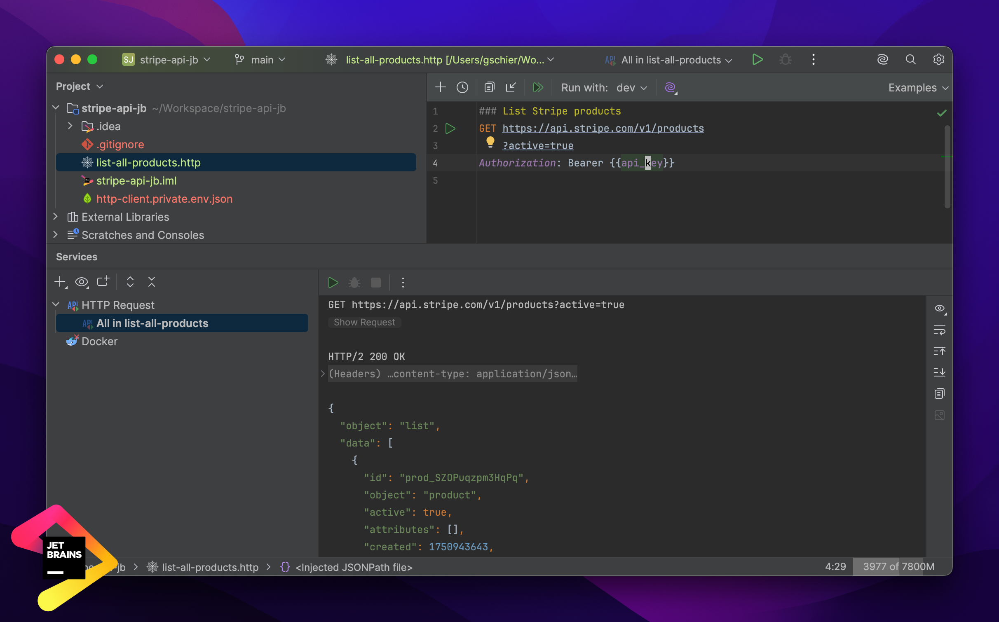Image resolution: width=999 pixels, height=622 pixels.
Task: Select http-client.private.env.json in the project tree
Action: point(164,199)
